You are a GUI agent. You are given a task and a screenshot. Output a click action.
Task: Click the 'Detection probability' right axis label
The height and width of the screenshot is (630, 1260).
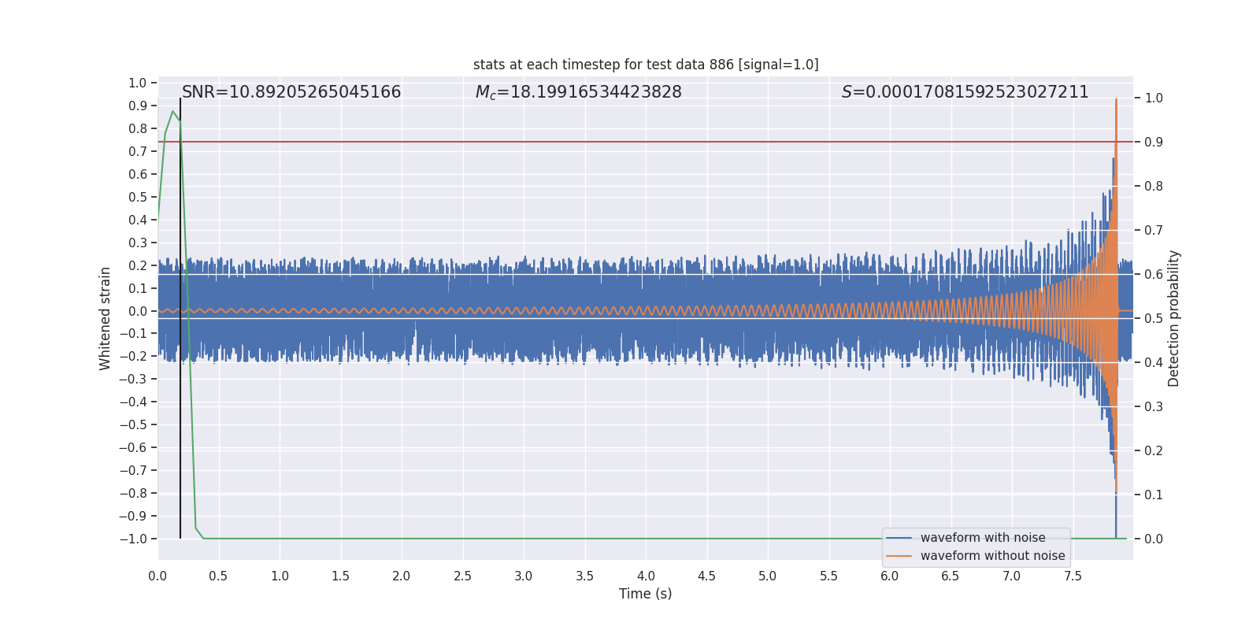click(1174, 318)
